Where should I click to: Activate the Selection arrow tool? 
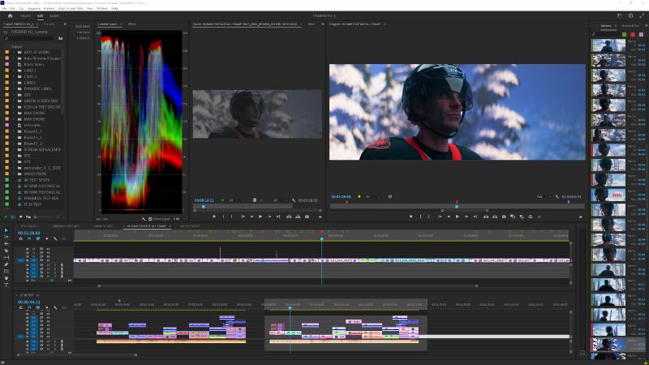[6, 230]
